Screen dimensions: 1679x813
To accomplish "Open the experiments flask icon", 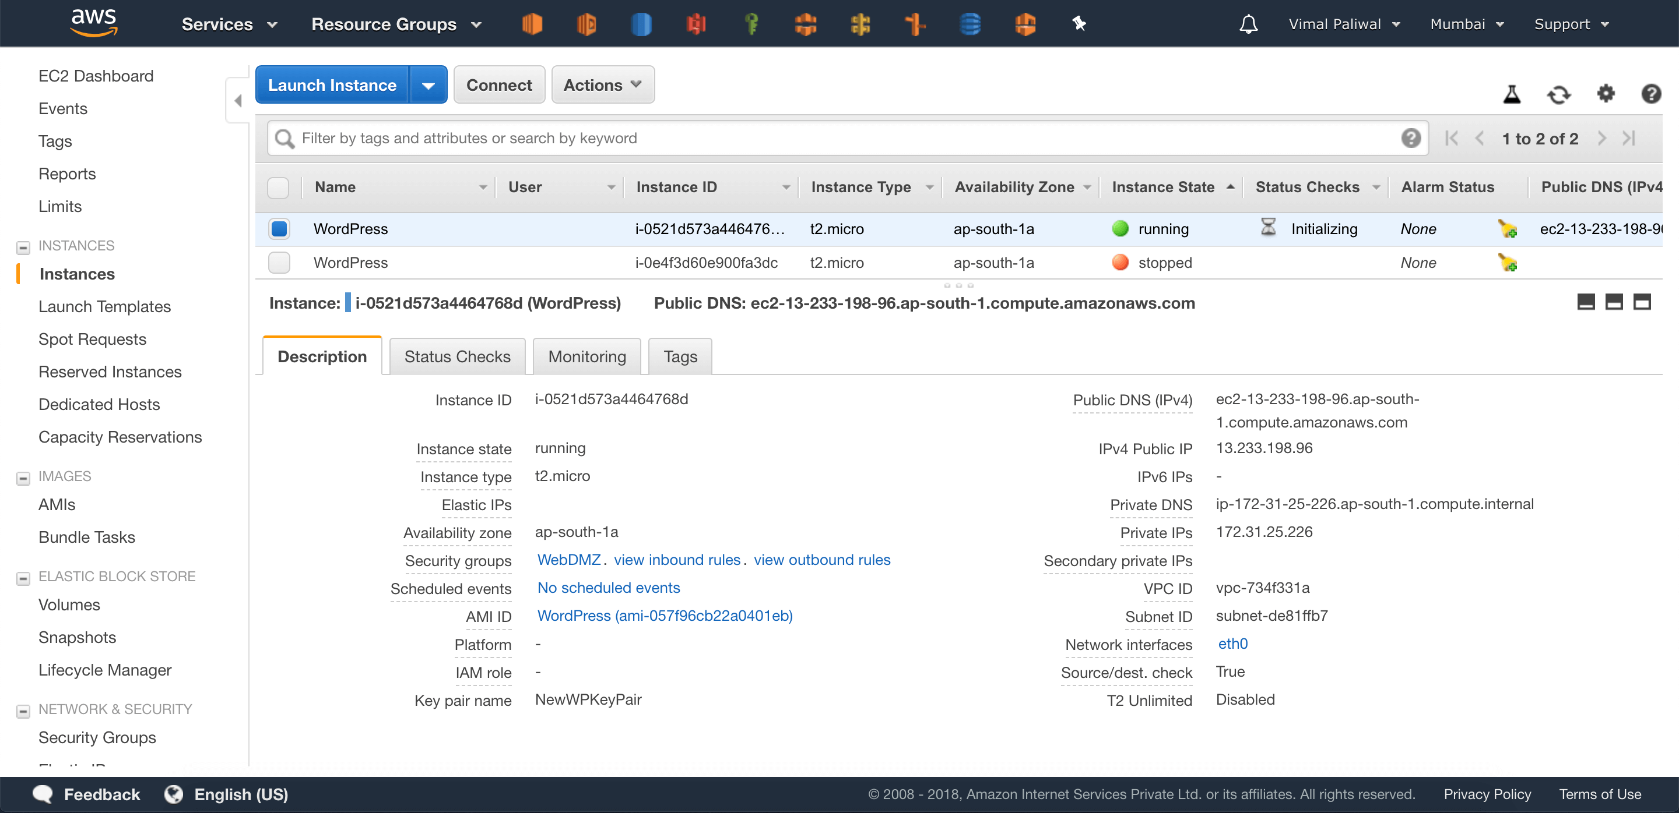I will coord(1512,94).
